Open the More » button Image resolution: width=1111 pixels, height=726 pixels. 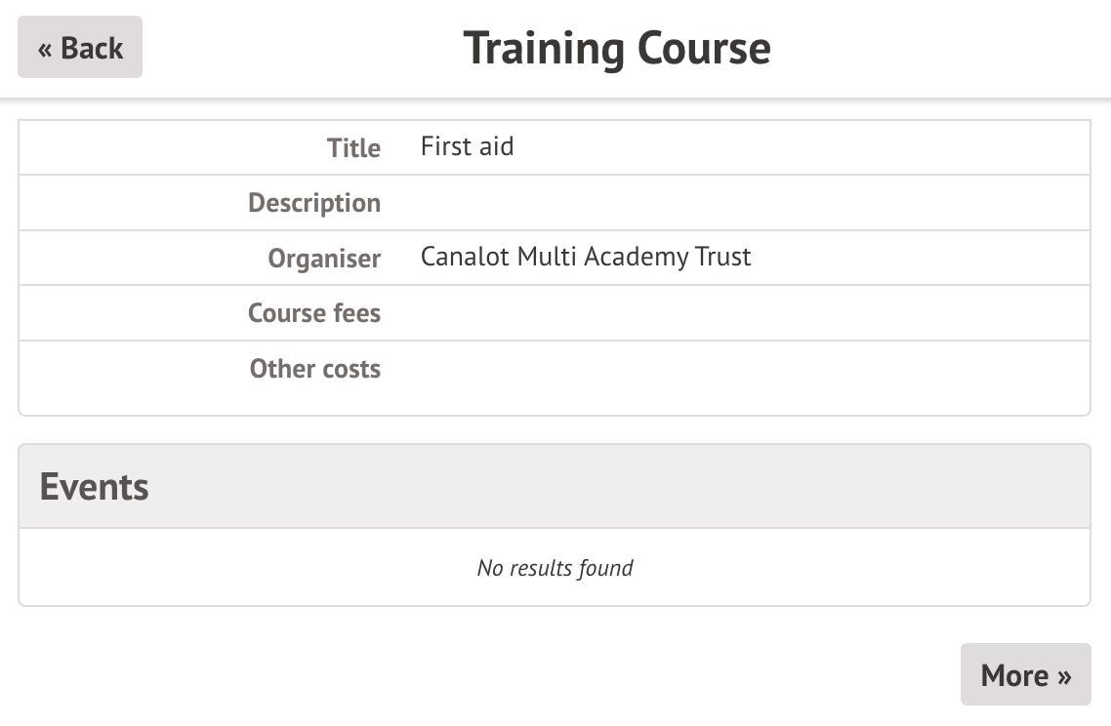(x=1025, y=674)
